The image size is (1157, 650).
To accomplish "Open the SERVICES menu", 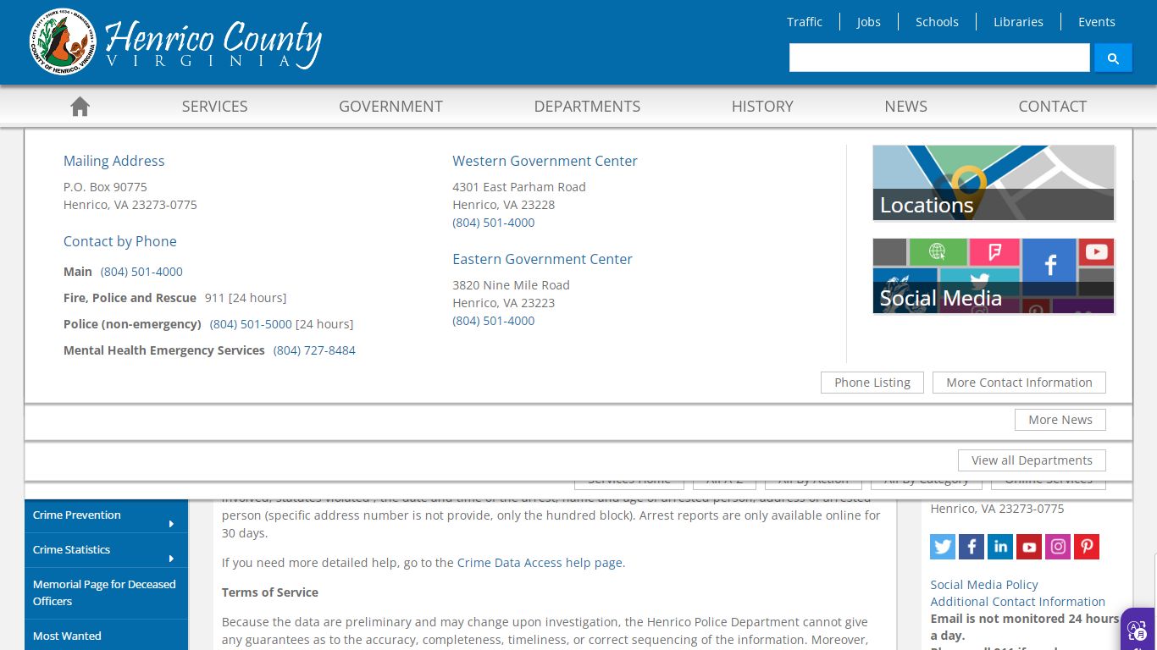I will click(214, 107).
